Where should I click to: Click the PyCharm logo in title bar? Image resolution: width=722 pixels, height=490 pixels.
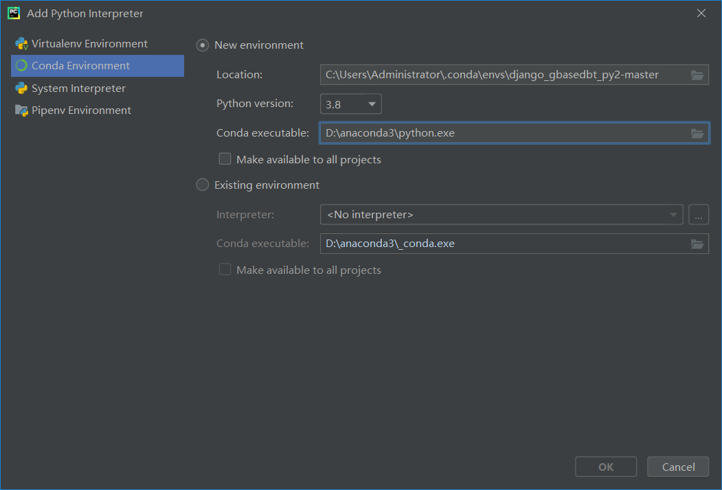[14, 13]
